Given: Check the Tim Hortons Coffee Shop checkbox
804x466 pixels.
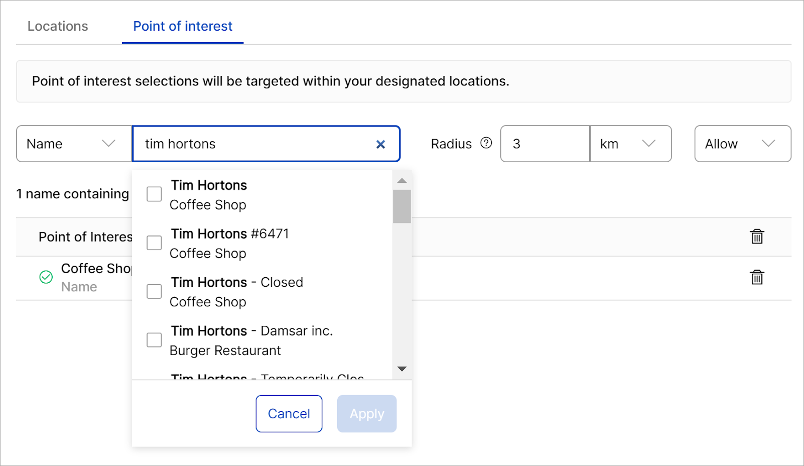Looking at the screenshot, I should click(154, 194).
